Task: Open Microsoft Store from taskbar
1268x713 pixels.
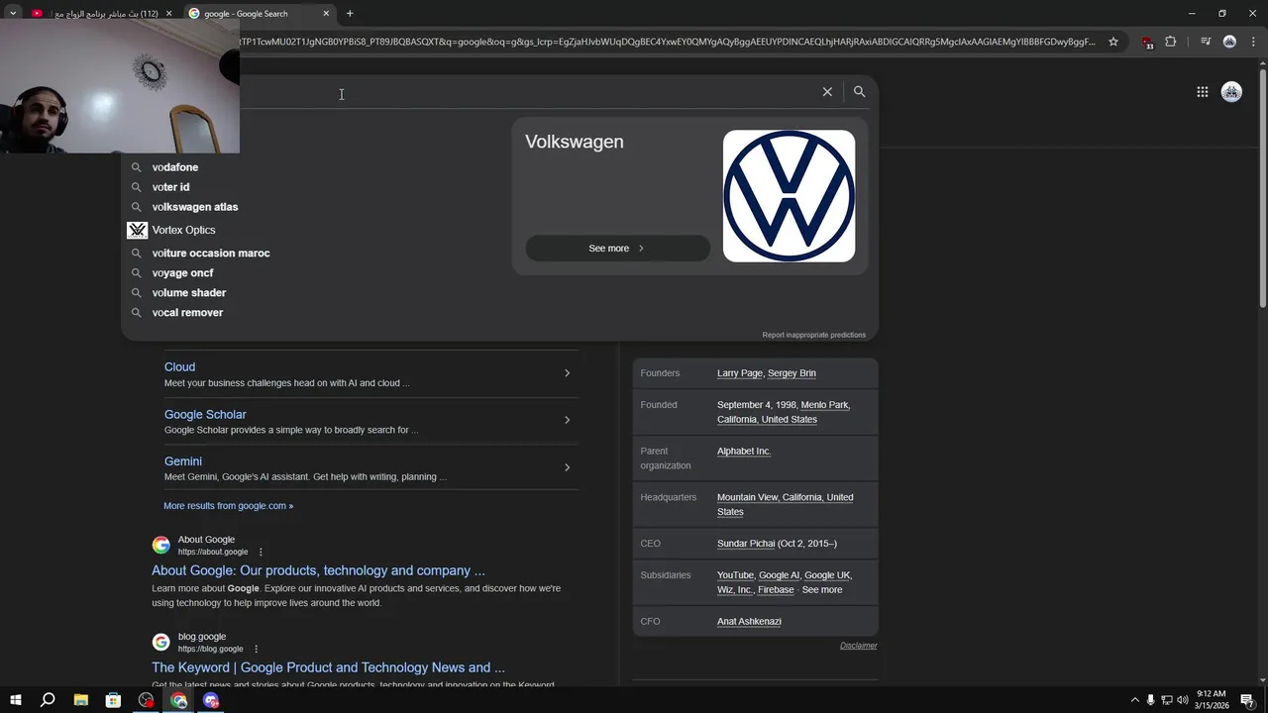Action: coord(113,700)
